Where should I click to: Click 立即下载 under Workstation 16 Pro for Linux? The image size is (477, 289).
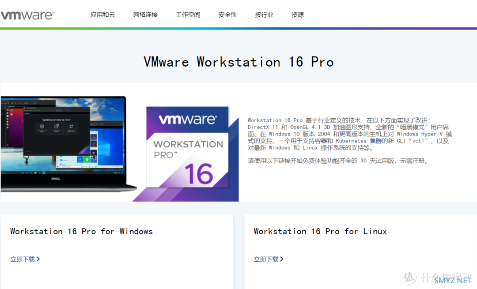tap(266, 259)
